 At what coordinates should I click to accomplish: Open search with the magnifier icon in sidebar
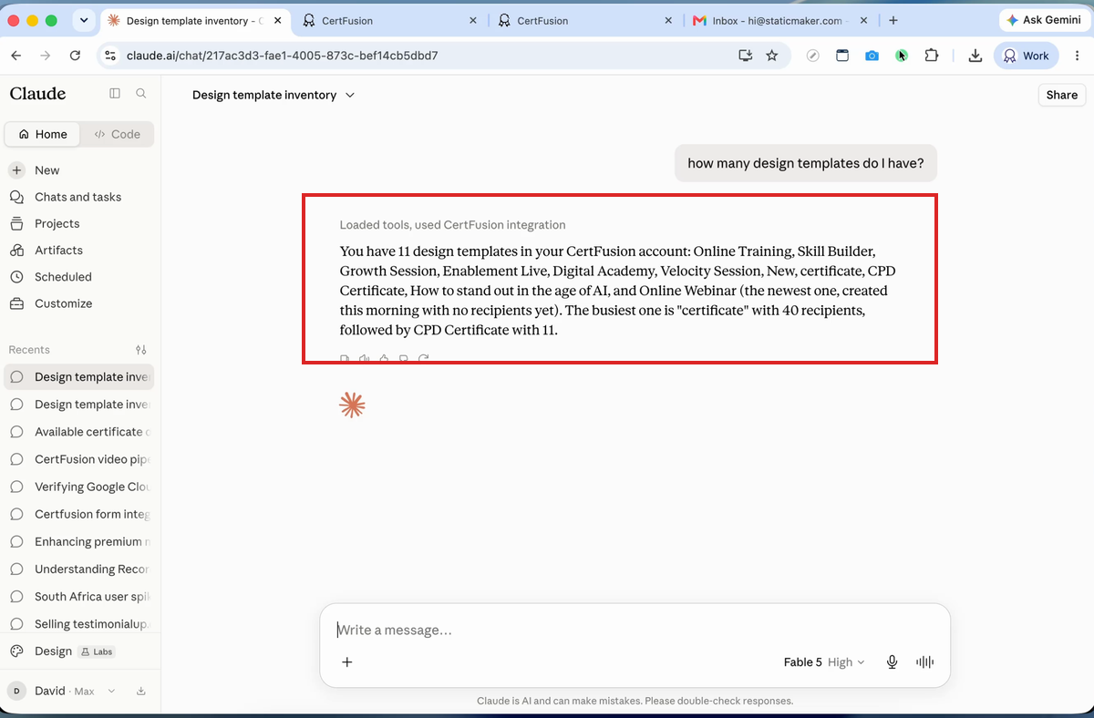141,93
